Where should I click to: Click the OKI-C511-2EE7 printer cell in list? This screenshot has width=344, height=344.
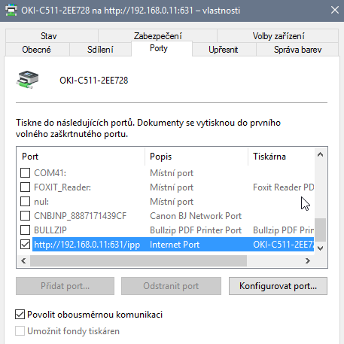coord(283,245)
